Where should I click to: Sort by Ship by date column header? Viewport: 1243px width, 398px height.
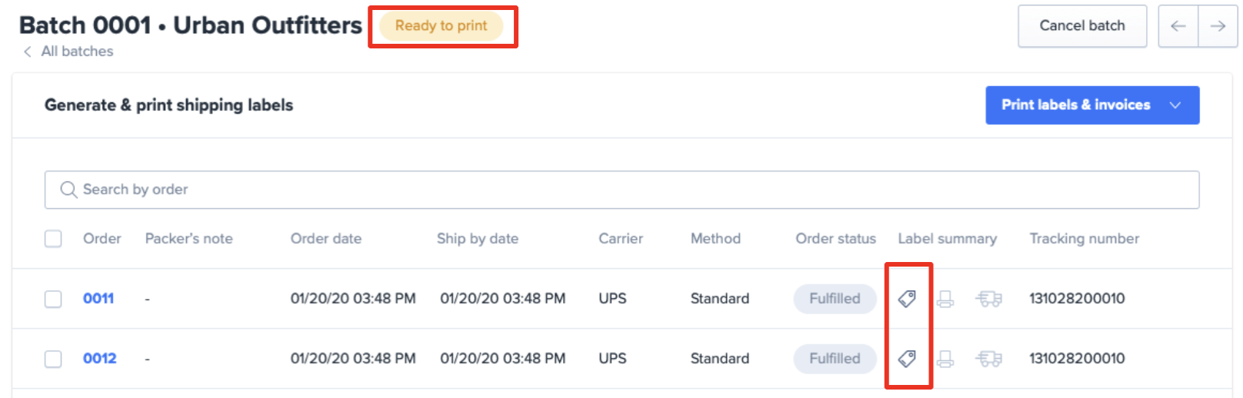(x=478, y=238)
